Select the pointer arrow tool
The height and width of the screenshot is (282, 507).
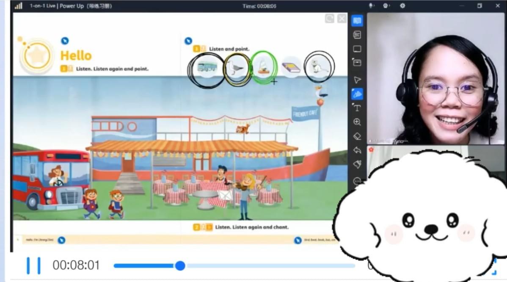(x=357, y=80)
